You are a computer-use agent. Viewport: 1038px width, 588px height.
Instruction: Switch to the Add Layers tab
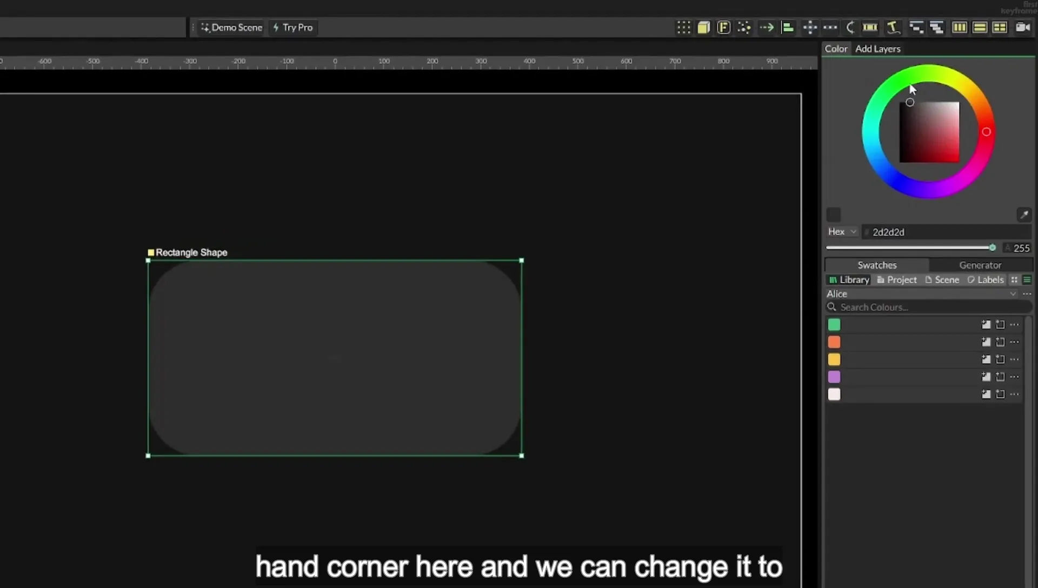point(877,49)
